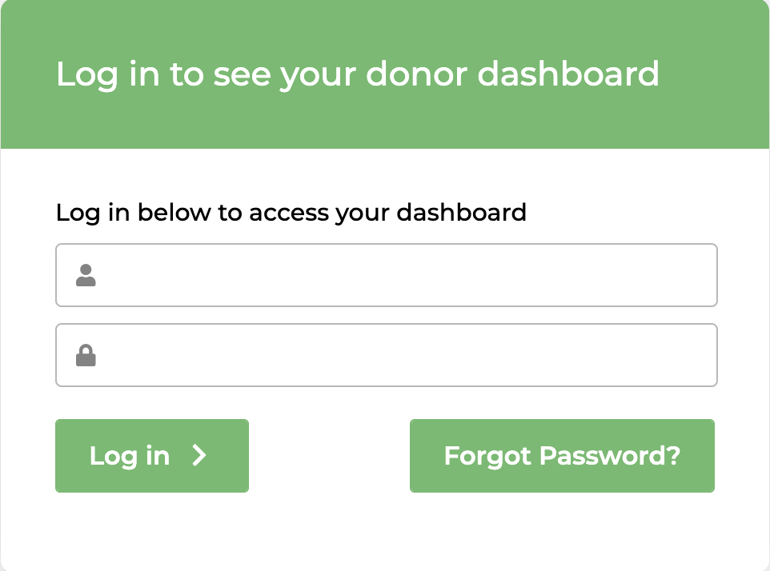
Task: Click the white area below the Log in button
Action: pyautogui.click(x=152, y=528)
